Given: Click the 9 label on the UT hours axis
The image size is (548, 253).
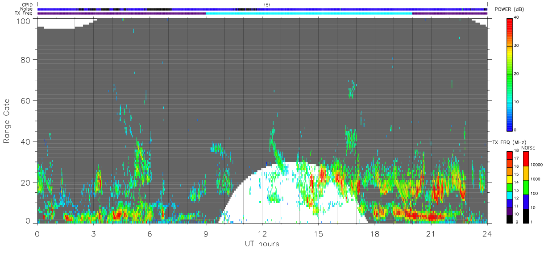Looking at the screenshot, I should 206,233.
